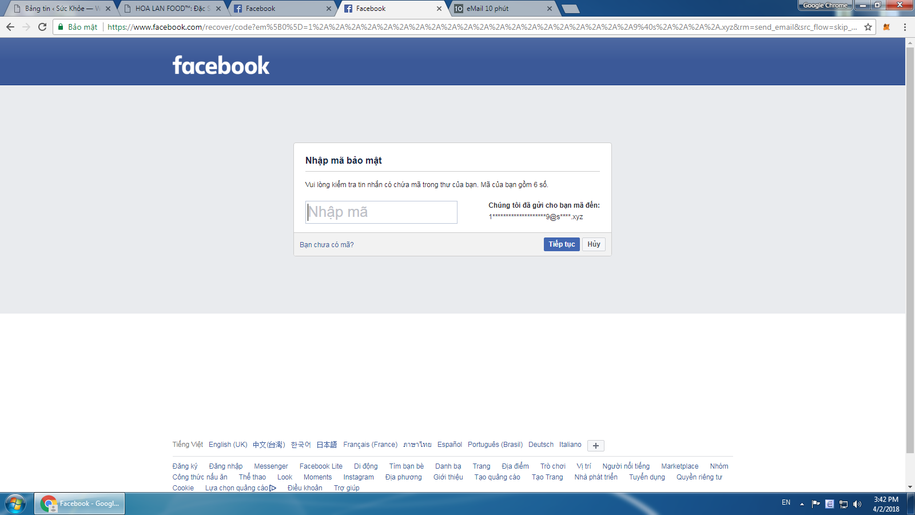Choose 'Español' language

(449, 445)
